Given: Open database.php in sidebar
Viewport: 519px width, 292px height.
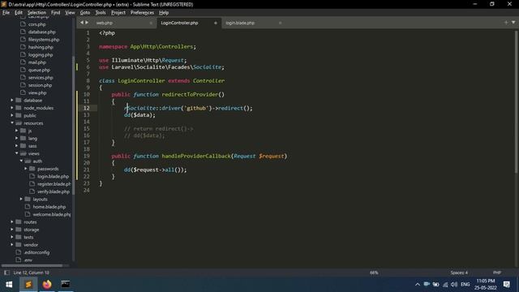Looking at the screenshot, I should pyautogui.click(x=41, y=32).
